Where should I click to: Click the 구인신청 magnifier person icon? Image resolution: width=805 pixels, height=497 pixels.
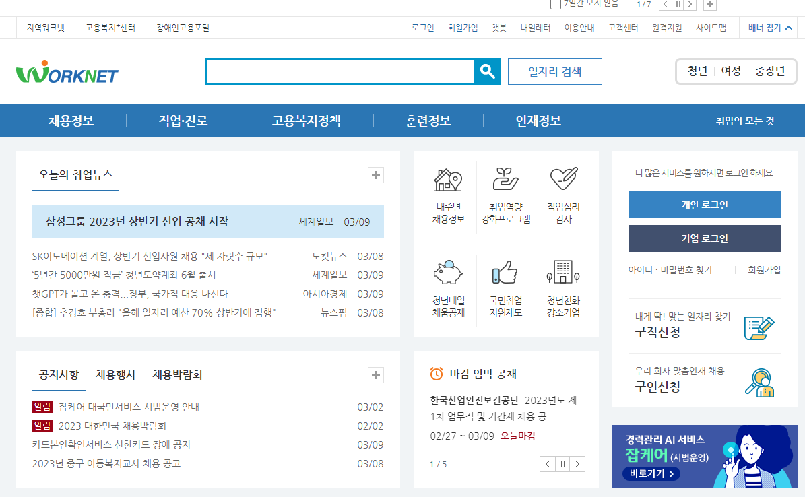click(759, 383)
